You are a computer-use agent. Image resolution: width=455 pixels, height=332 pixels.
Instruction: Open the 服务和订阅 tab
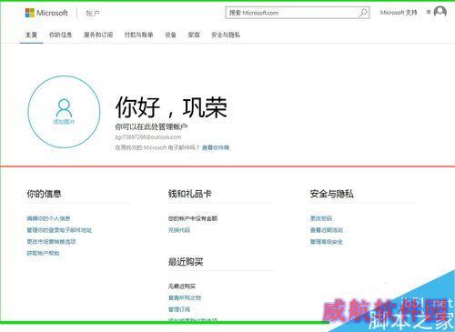[98, 35]
